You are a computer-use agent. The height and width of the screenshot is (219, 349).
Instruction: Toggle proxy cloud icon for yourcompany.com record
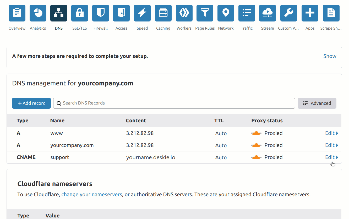[257, 145]
